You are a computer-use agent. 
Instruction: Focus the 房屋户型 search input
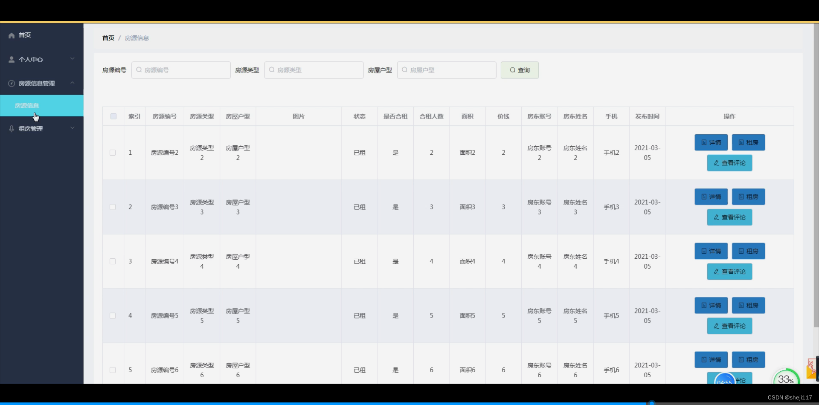point(446,70)
